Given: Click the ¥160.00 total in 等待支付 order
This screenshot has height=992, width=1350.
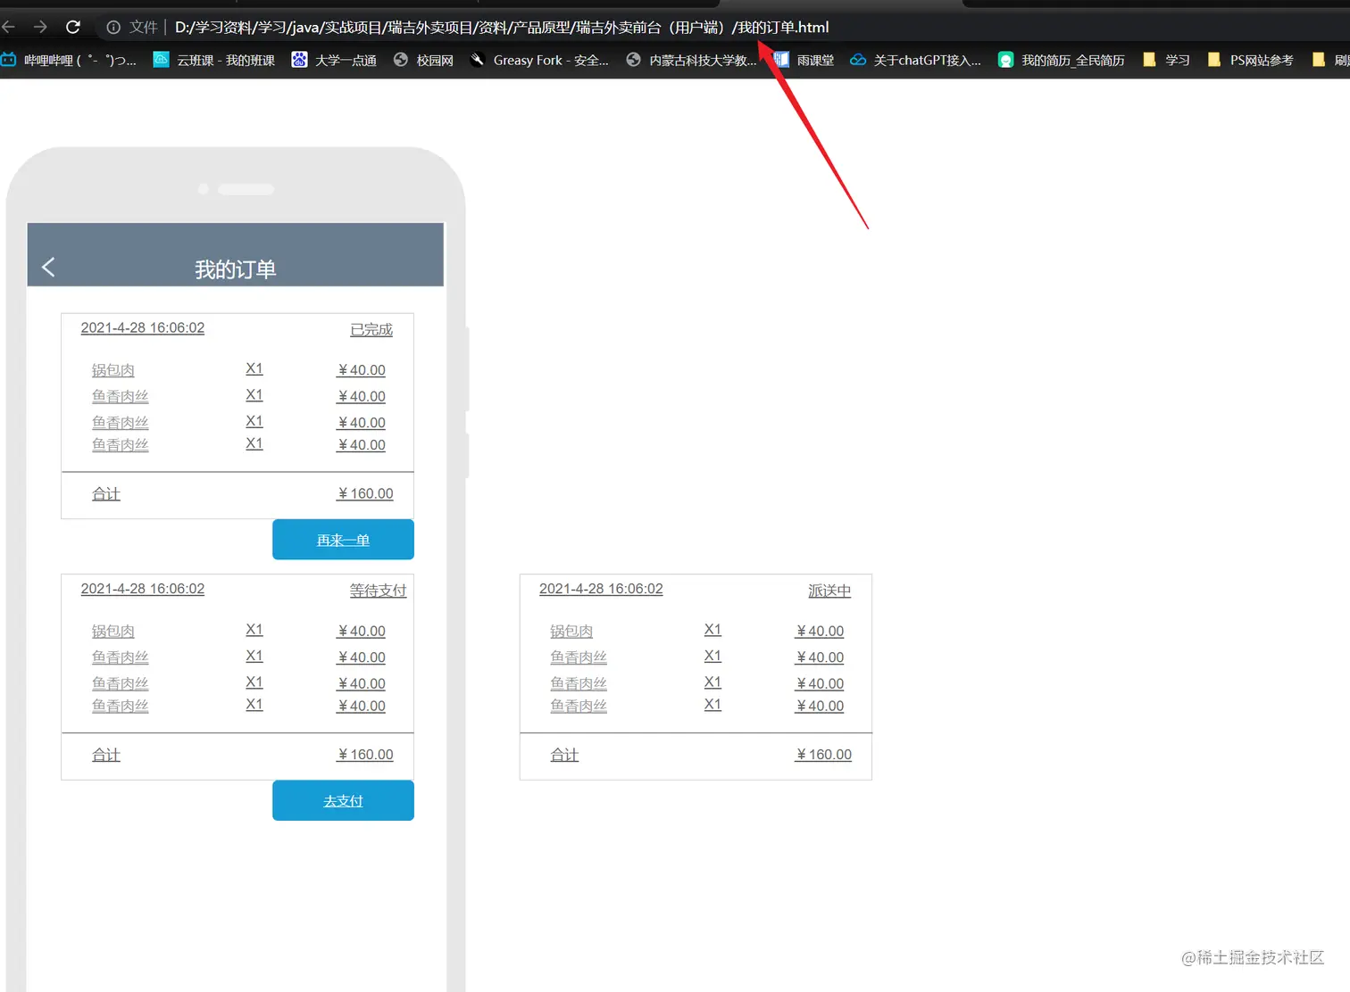Looking at the screenshot, I should [365, 755].
